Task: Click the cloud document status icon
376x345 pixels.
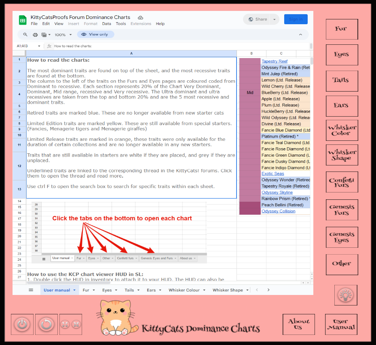Action: point(140,18)
